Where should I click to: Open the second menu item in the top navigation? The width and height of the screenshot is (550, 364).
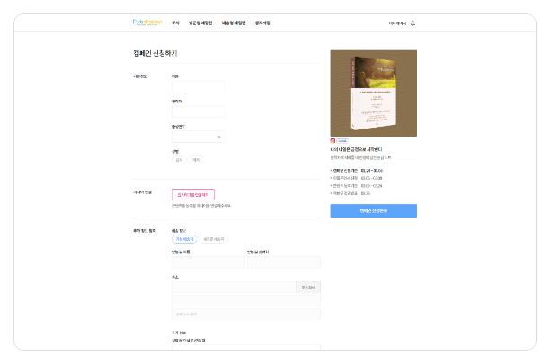point(200,23)
